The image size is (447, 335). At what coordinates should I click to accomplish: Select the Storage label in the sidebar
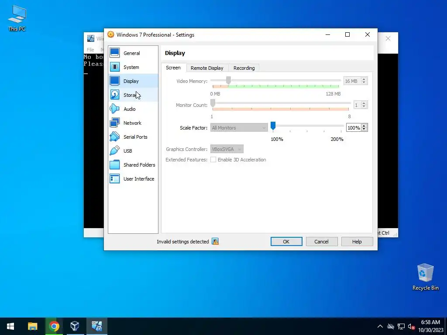131,95
